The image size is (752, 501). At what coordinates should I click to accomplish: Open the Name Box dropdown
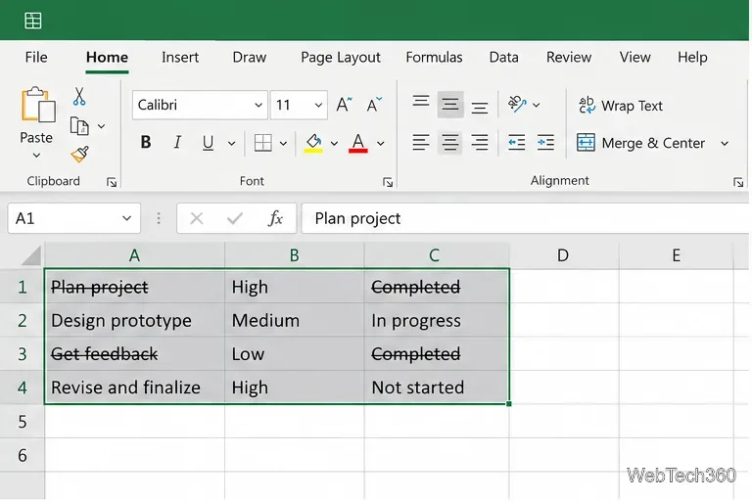(x=126, y=218)
